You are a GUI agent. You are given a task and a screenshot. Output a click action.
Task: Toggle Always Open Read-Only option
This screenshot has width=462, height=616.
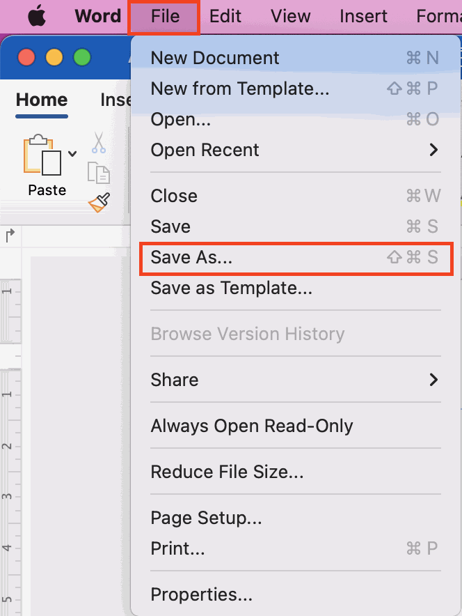tap(295, 426)
